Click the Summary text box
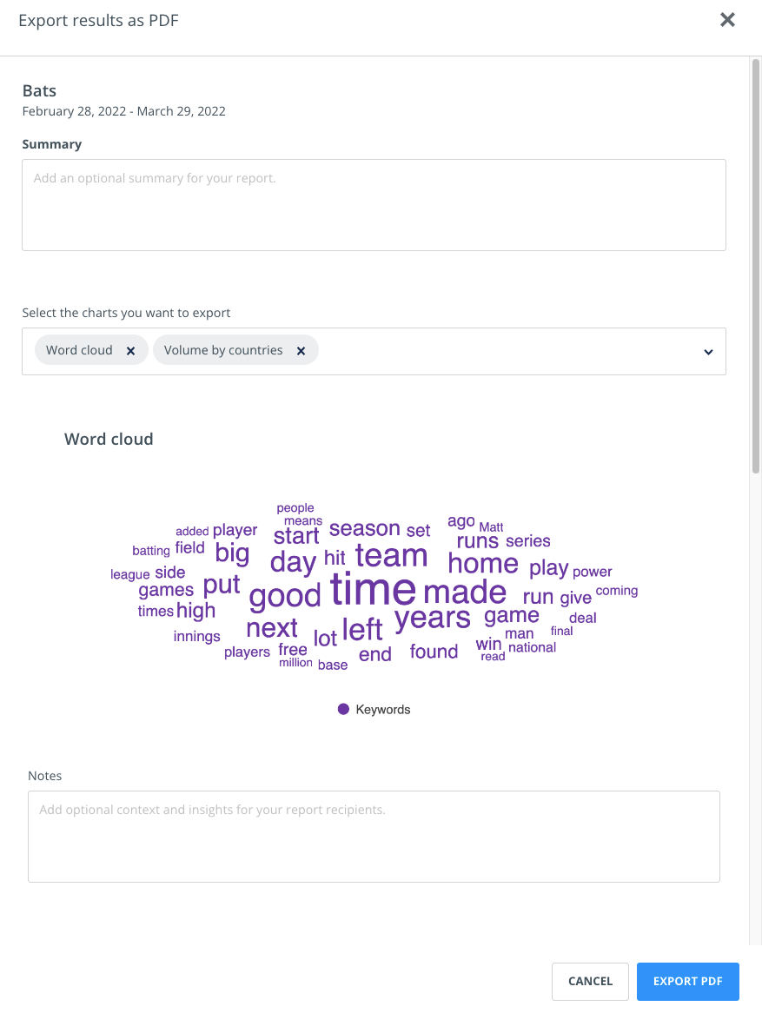 point(374,205)
